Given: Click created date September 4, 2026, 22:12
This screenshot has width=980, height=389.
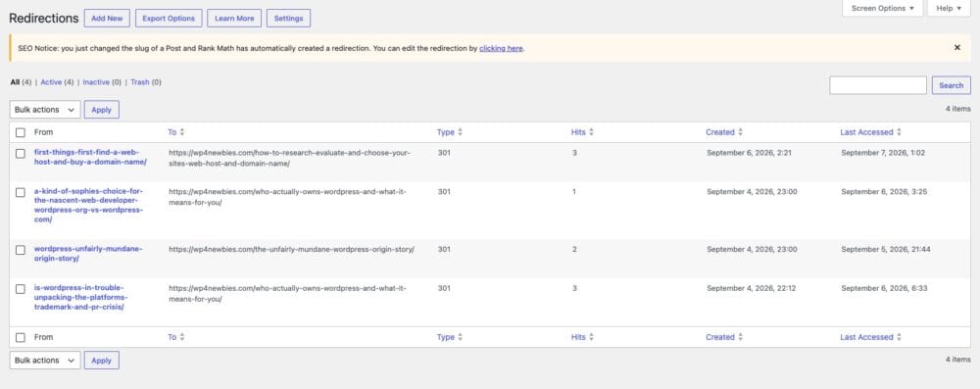Looking at the screenshot, I should pyautogui.click(x=751, y=288).
